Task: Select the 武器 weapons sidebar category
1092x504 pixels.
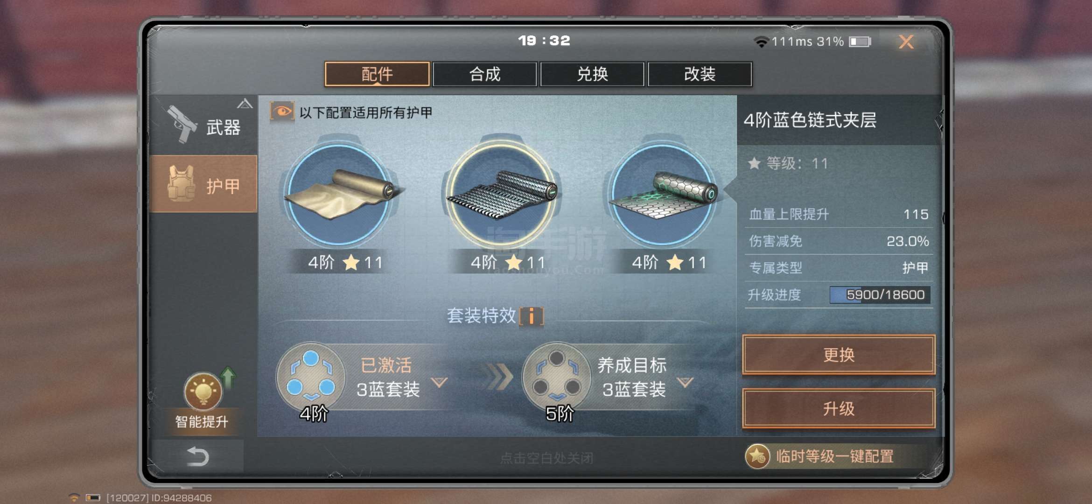Action: (203, 125)
